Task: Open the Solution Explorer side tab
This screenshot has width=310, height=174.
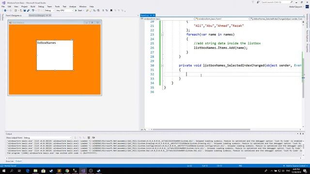Action: (x=308, y=21)
